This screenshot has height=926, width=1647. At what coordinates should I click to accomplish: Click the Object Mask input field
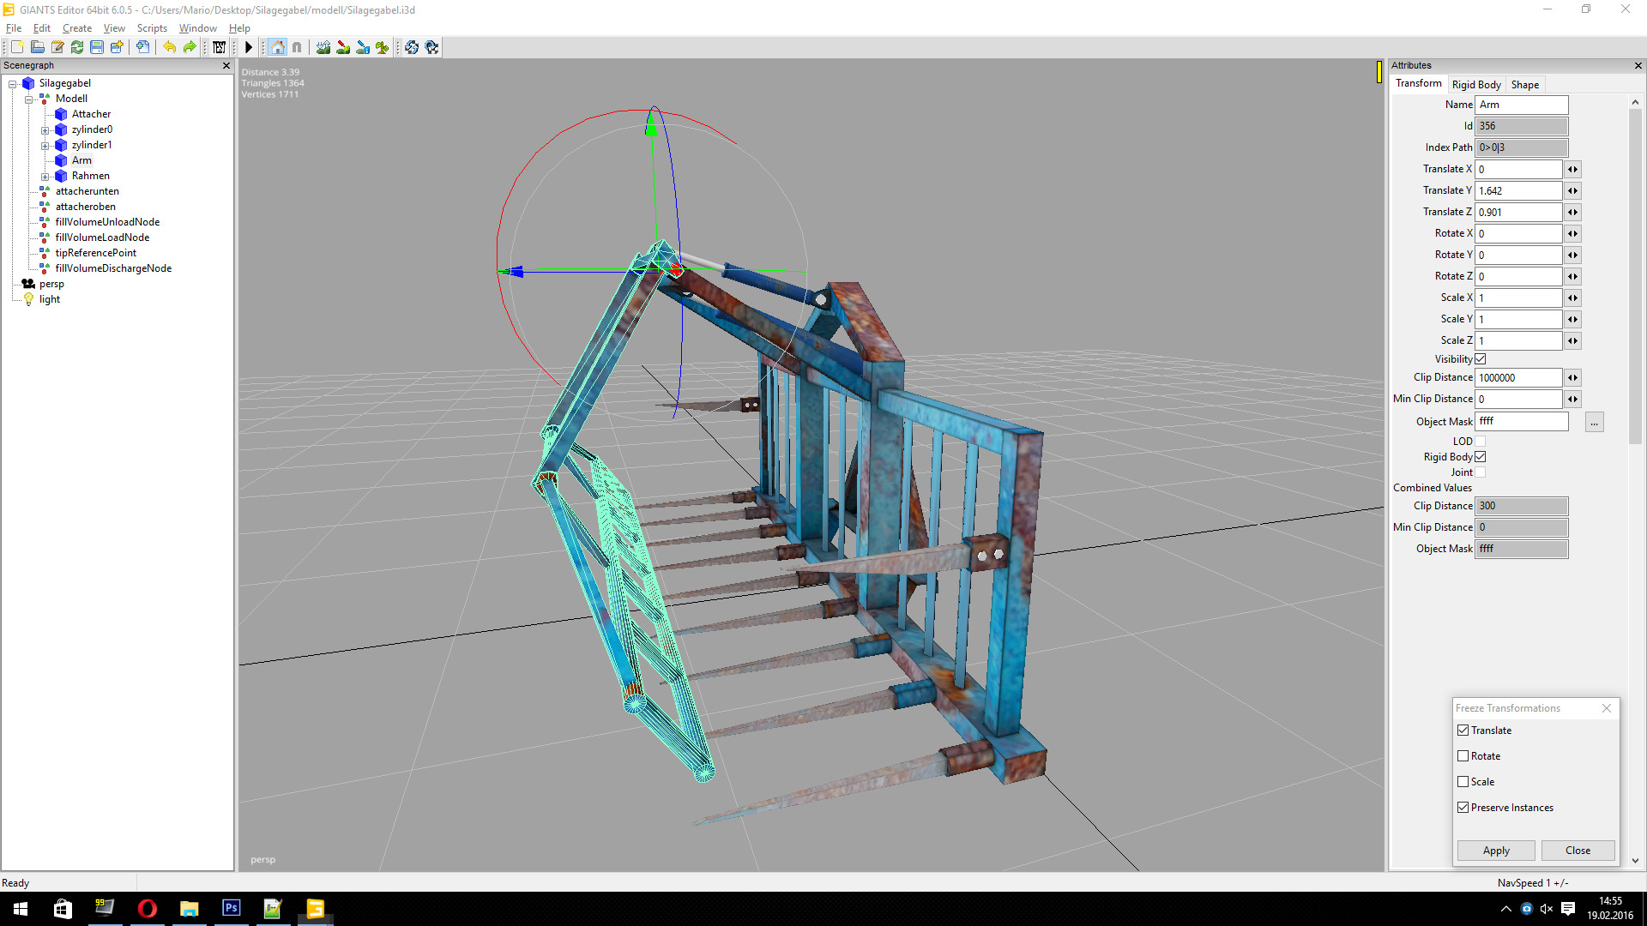click(x=1521, y=422)
